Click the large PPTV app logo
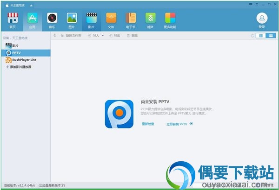The height and width of the screenshot is (190, 279). tap(119, 114)
